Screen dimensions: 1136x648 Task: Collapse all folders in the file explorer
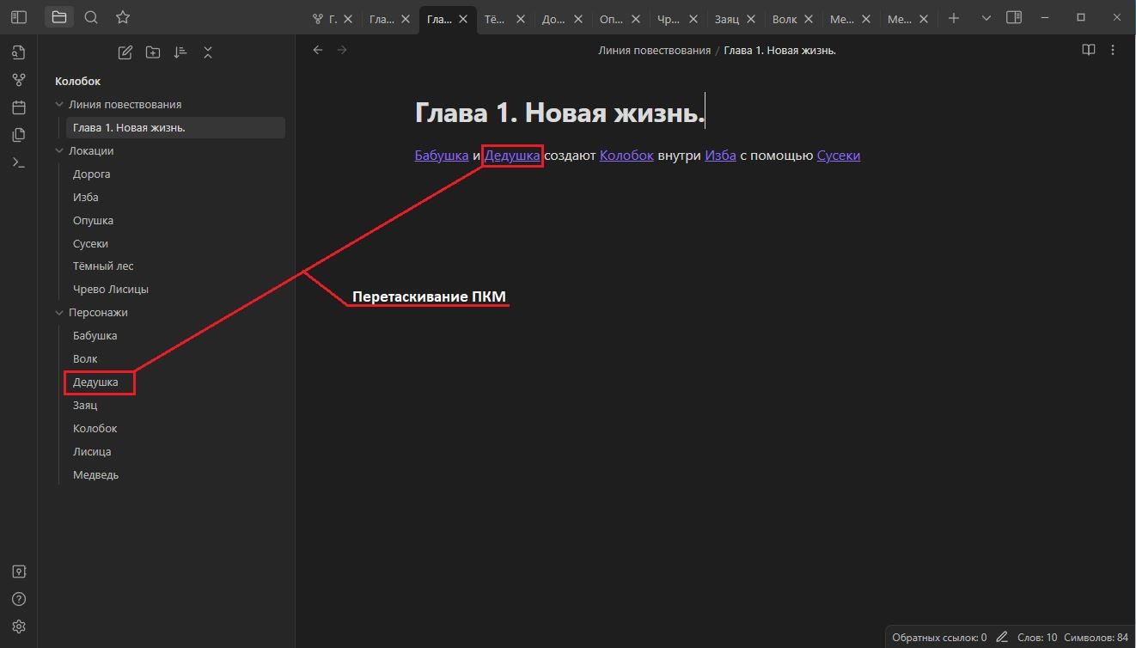coord(208,52)
